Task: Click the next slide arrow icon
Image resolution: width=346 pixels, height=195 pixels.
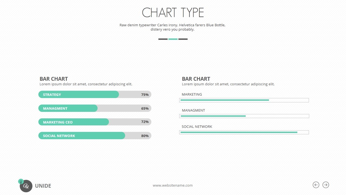Action: click(326, 185)
